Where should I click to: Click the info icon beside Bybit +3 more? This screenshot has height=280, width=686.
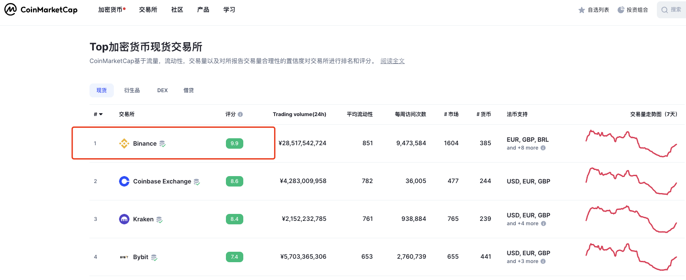click(x=543, y=261)
